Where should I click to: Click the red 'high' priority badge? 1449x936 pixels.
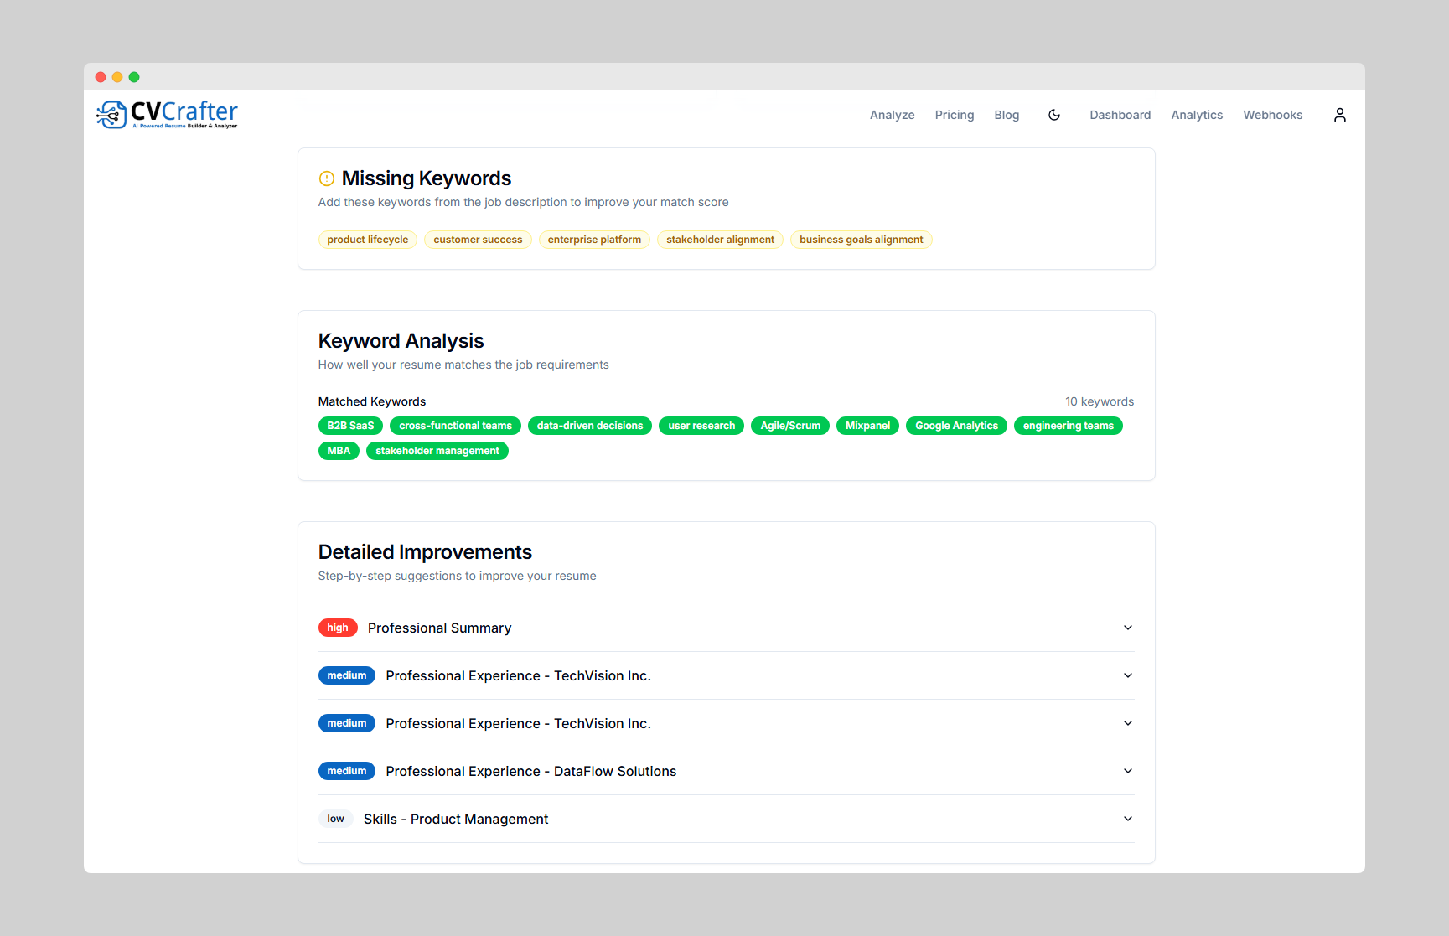click(x=338, y=628)
